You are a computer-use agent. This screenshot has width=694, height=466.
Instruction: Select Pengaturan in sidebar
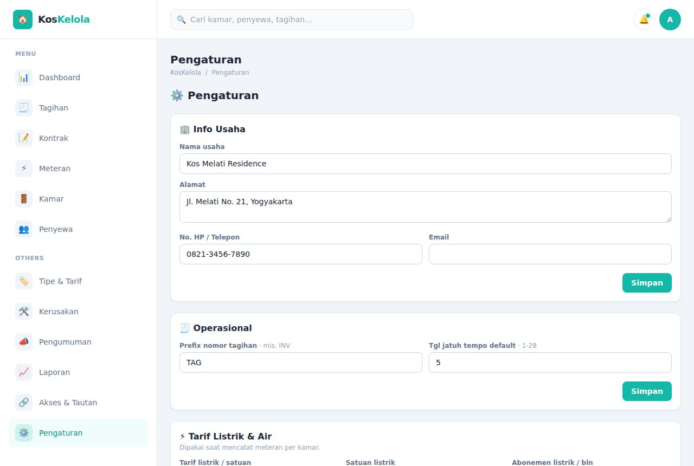(x=78, y=433)
